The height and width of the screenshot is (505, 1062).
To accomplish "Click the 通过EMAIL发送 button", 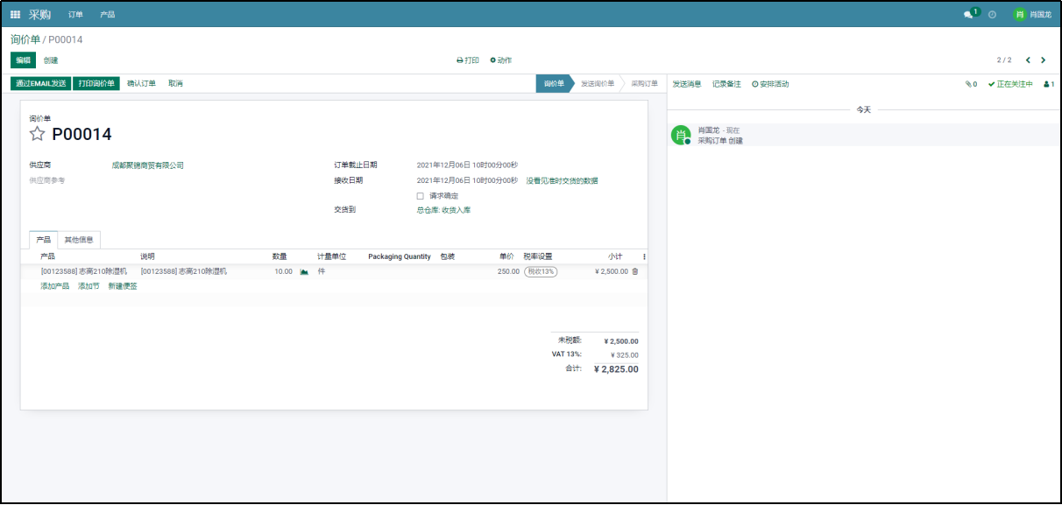I will click(41, 84).
